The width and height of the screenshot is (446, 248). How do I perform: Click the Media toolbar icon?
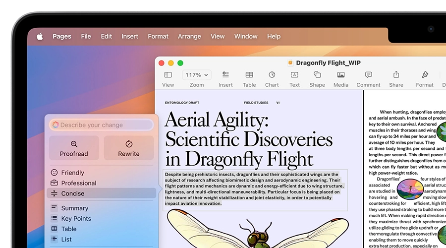(341, 75)
